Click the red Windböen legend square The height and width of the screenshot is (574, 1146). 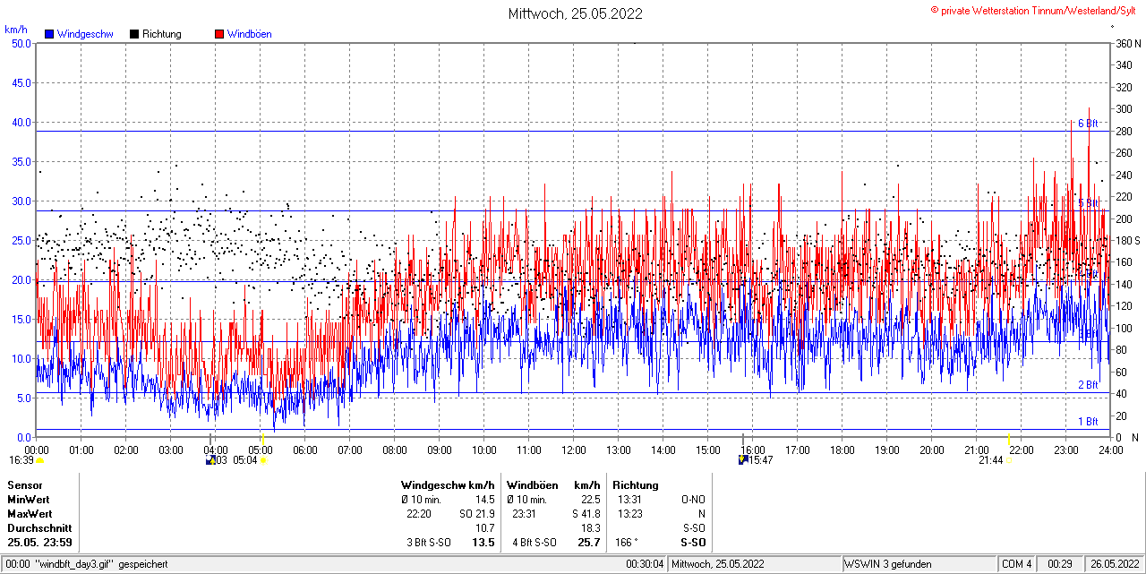219,34
